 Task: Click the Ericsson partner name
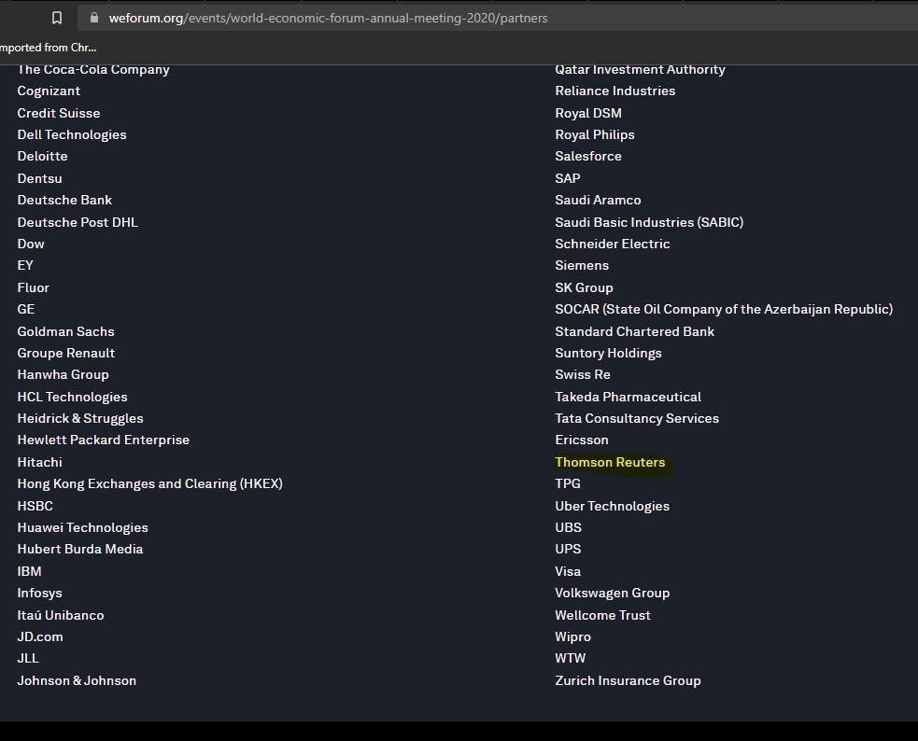pos(582,440)
